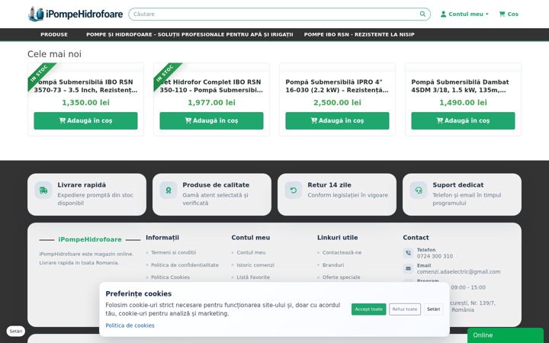Click phone number 0724 300 310
549x343 pixels.
point(435,256)
